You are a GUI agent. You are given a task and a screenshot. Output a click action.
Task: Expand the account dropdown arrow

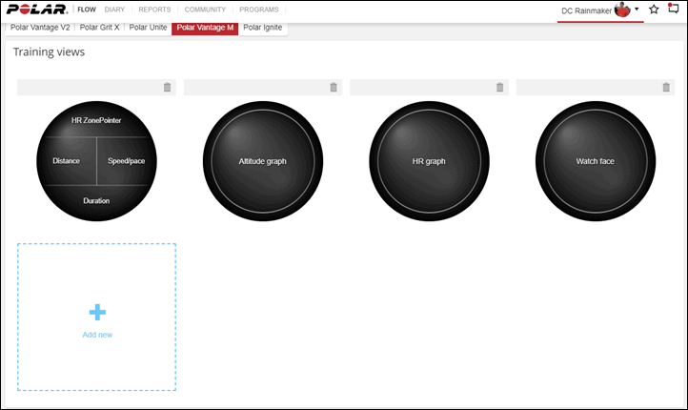pos(637,9)
